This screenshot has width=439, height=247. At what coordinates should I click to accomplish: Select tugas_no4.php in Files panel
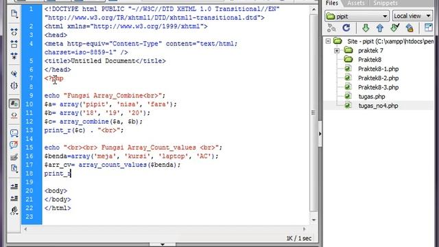click(x=378, y=106)
